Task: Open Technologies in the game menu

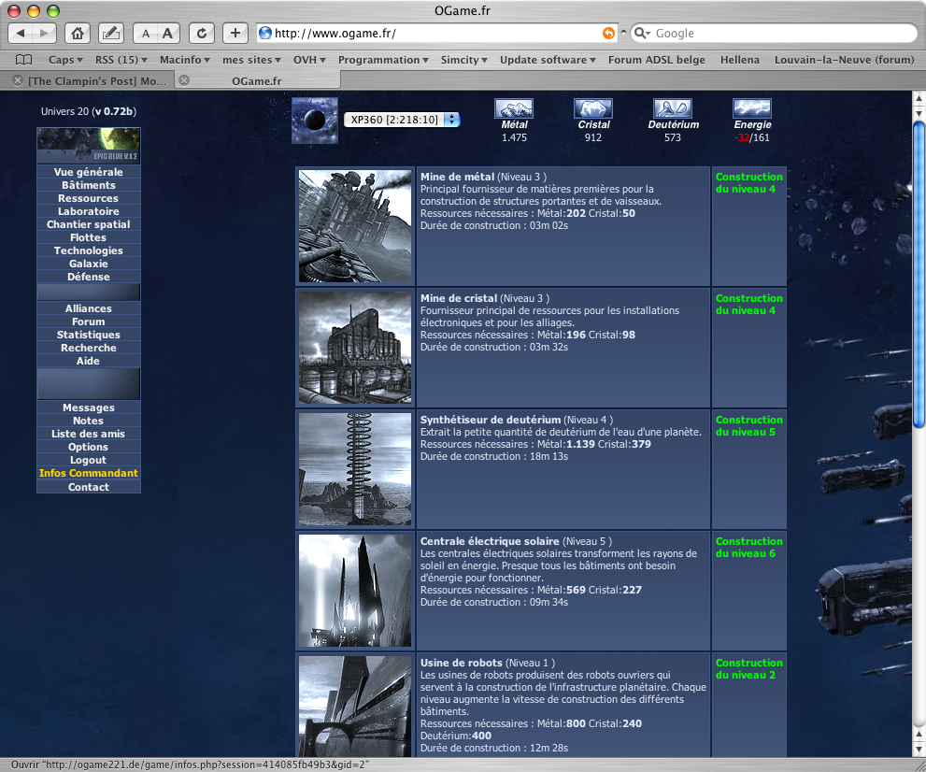Action: pyautogui.click(x=89, y=250)
